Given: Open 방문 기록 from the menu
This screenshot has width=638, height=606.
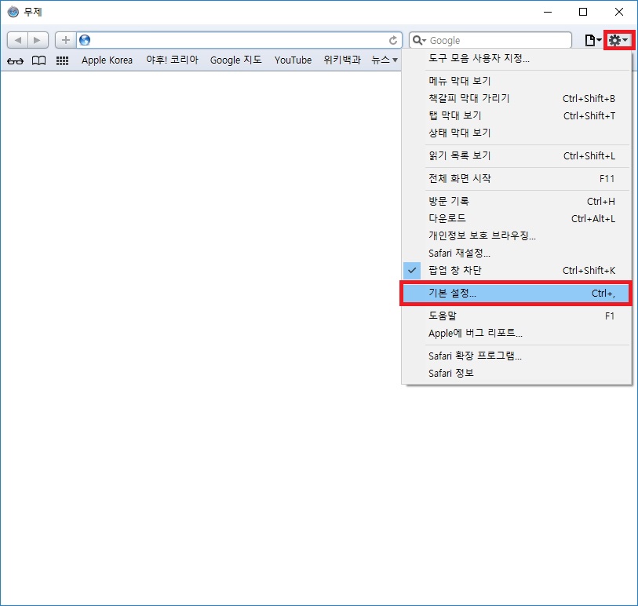Looking at the screenshot, I should pyautogui.click(x=516, y=201).
